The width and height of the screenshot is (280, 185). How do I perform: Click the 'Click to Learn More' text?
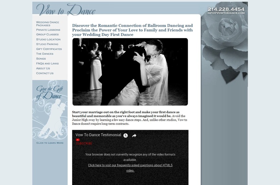click(50, 143)
